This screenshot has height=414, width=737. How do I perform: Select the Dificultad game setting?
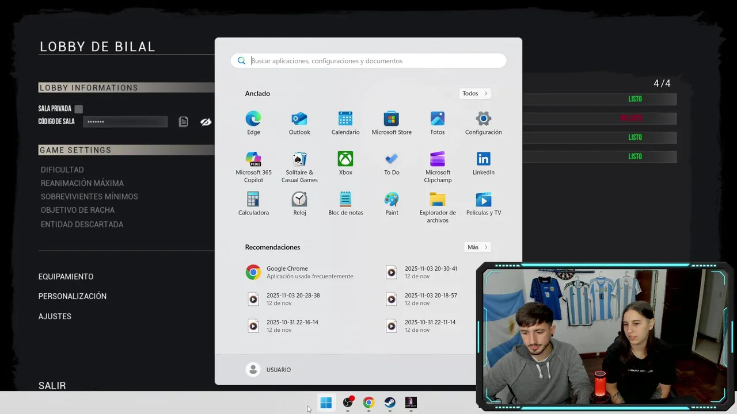[62, 170]
